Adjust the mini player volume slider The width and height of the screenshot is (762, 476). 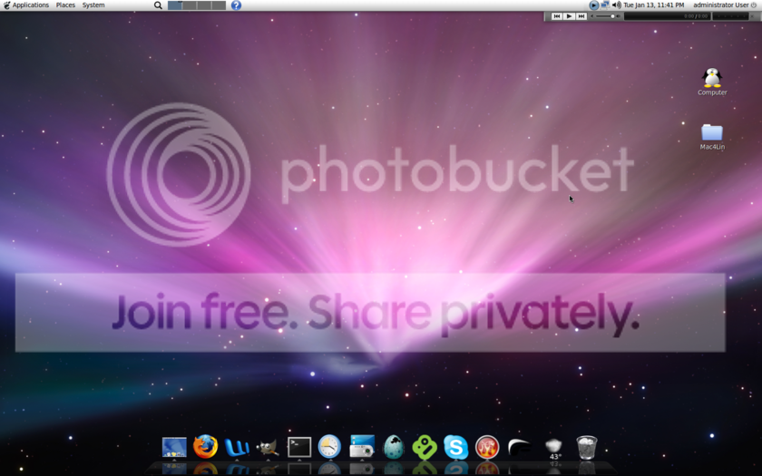(605, 16)
